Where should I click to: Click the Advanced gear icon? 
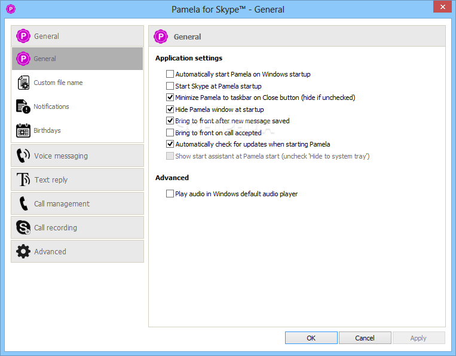tap(23, 251)
